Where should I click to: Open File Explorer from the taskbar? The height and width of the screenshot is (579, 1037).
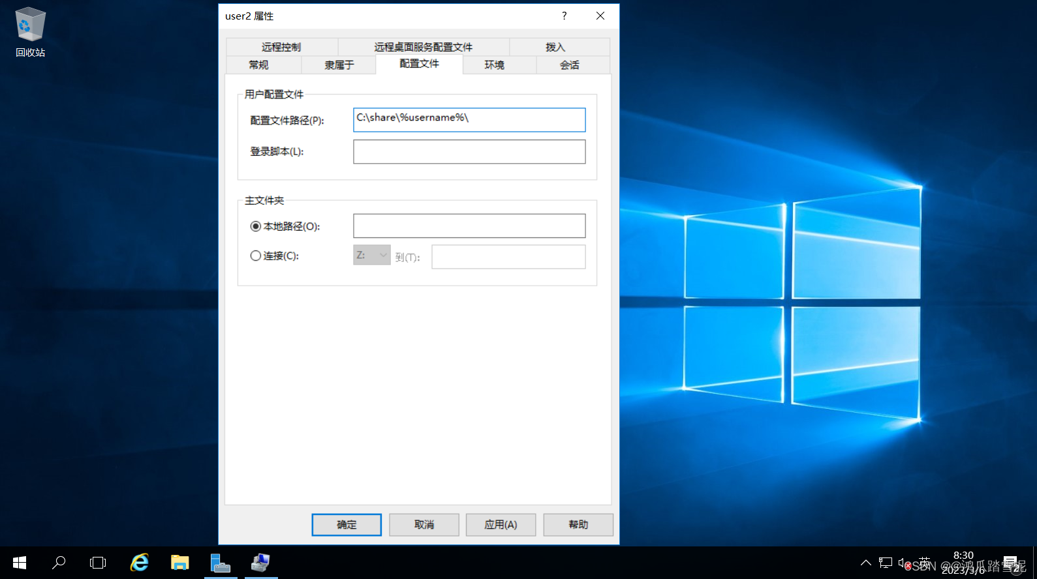tap(179, 563)
